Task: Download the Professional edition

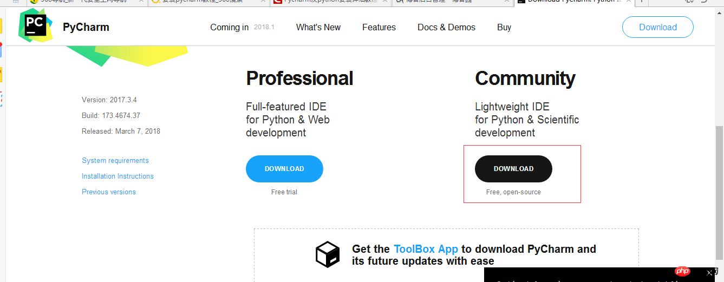Action: click(x=284, y=169)
